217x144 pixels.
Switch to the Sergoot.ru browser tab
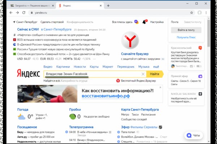click(29, 6)
